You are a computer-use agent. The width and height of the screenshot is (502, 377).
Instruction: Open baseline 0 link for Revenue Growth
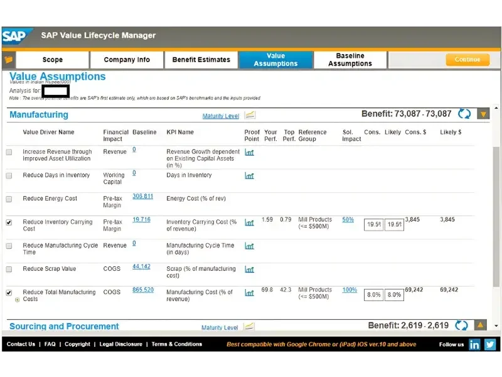coord(134,150)
